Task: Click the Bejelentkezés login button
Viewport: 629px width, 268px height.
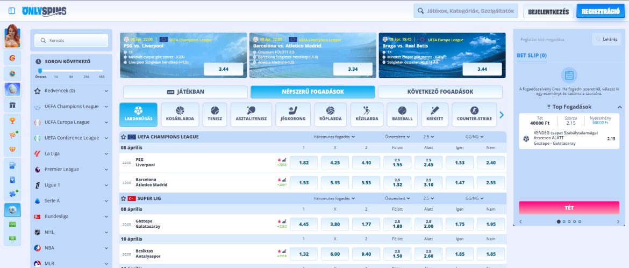Action: click(x=548, y=12)
